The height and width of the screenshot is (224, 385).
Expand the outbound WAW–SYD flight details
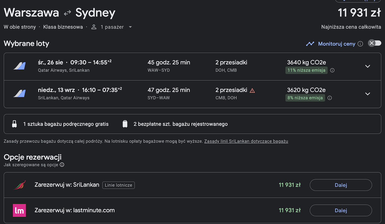click(x=368, y=66)
